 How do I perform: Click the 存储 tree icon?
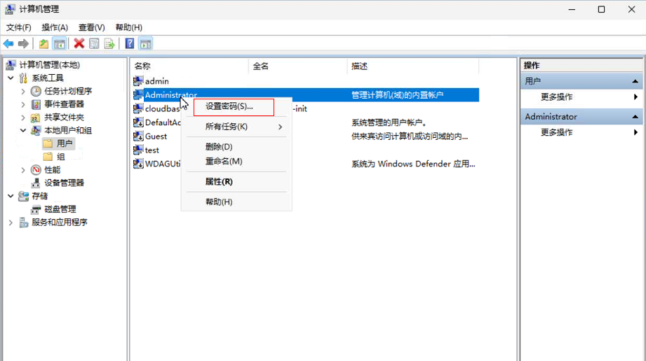point(23,196)
